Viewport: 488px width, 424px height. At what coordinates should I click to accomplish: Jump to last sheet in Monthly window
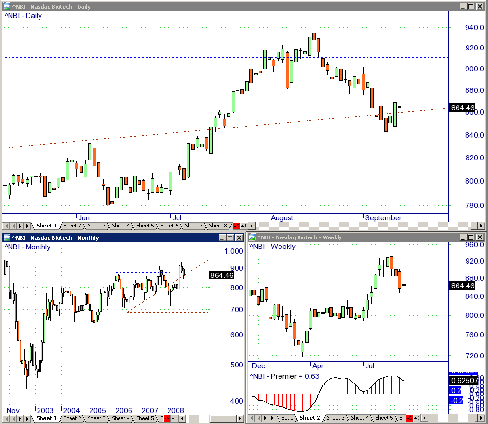[28, 419]
